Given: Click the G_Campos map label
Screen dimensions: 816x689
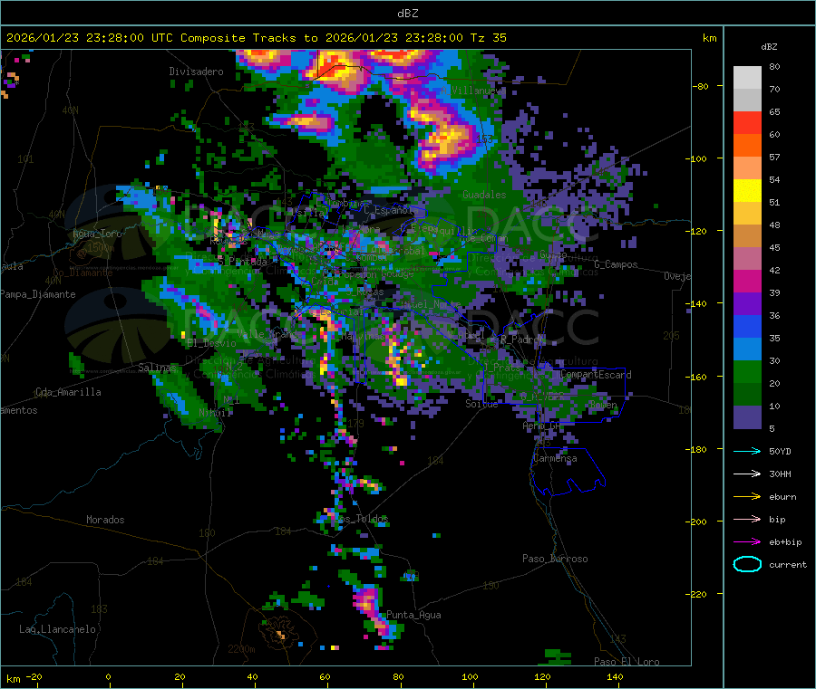Looking at the screenshot, I should (x=616, y=264).
